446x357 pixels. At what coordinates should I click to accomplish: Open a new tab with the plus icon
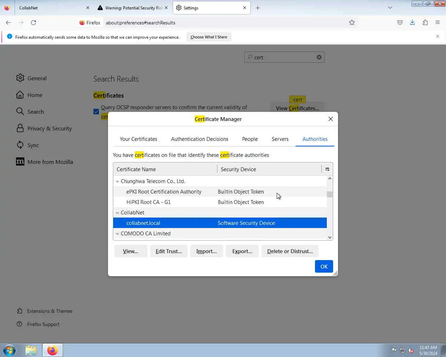tap(258, 8)
